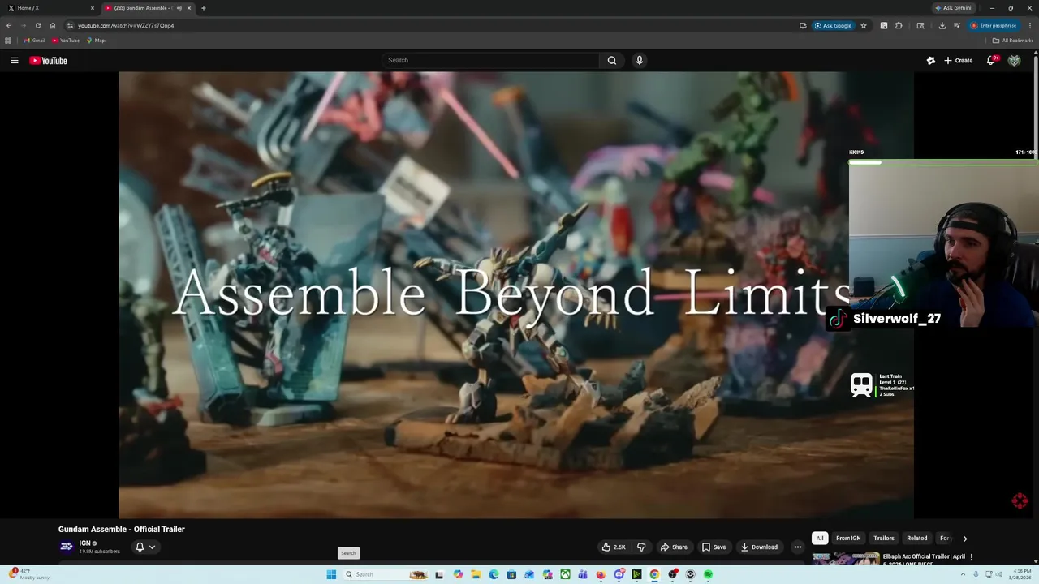Open Chrome three-dot menu
The width and height of the screenshot is (1039, 584).
point(1030,25)
